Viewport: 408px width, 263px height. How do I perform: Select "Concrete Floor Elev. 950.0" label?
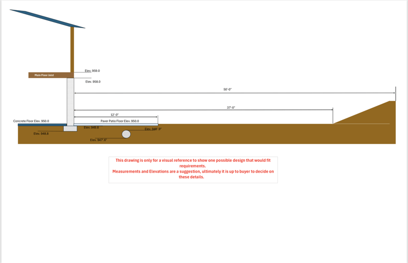31,121
